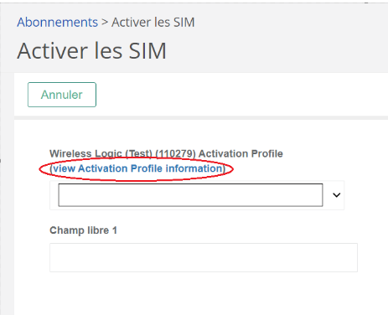
Task: Select the Champ libre 1 label
Action: point(83,230)
